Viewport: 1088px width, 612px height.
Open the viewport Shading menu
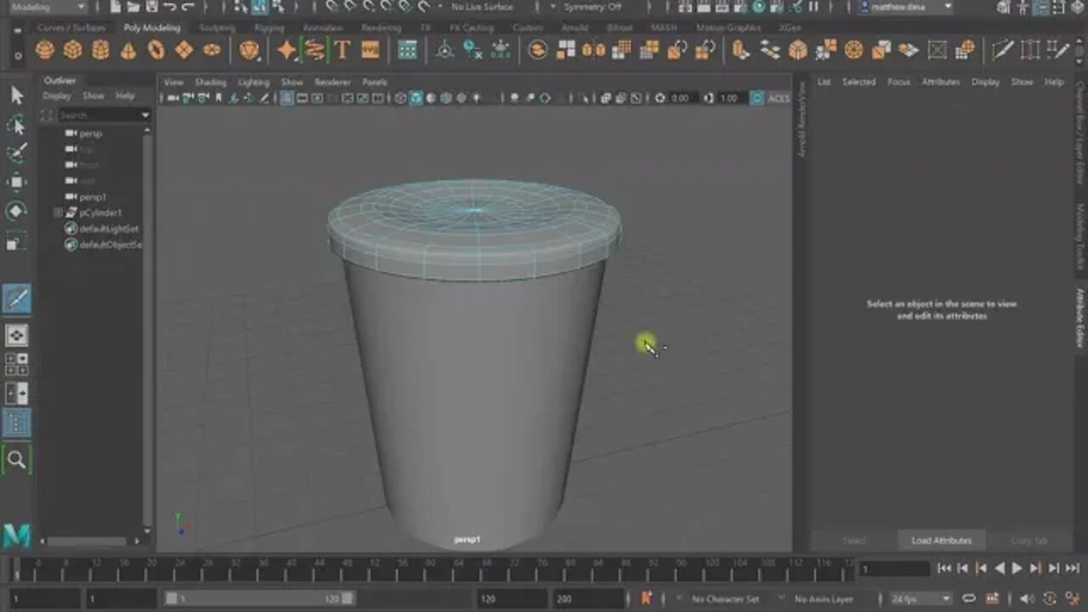[x=211, y=82]
